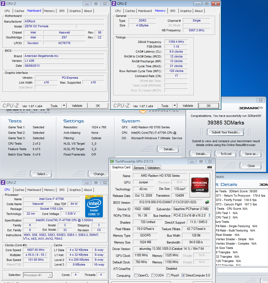The width and height of the screenshot is (268, 283).
Task: Click the BIOS save chip icon in GPU-Z
Action: click(207, 202)
